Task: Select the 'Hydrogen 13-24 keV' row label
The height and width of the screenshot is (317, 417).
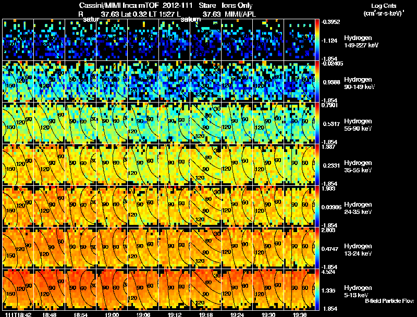Action: tap(358, 250)
